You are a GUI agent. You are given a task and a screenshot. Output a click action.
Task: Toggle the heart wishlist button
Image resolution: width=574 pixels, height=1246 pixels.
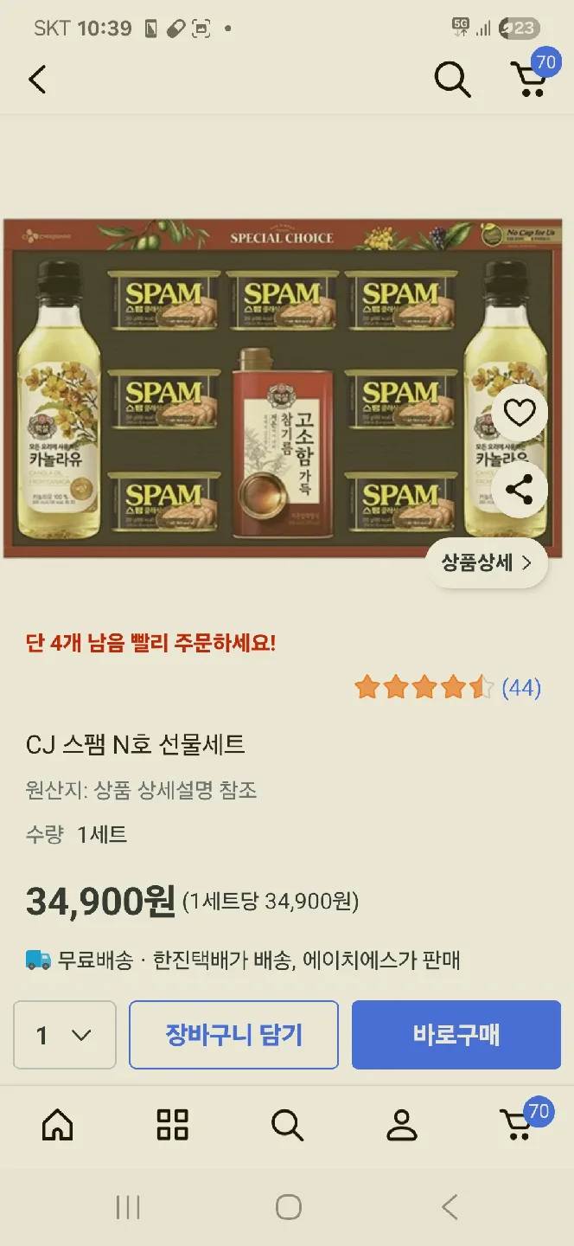pos(520,414)
